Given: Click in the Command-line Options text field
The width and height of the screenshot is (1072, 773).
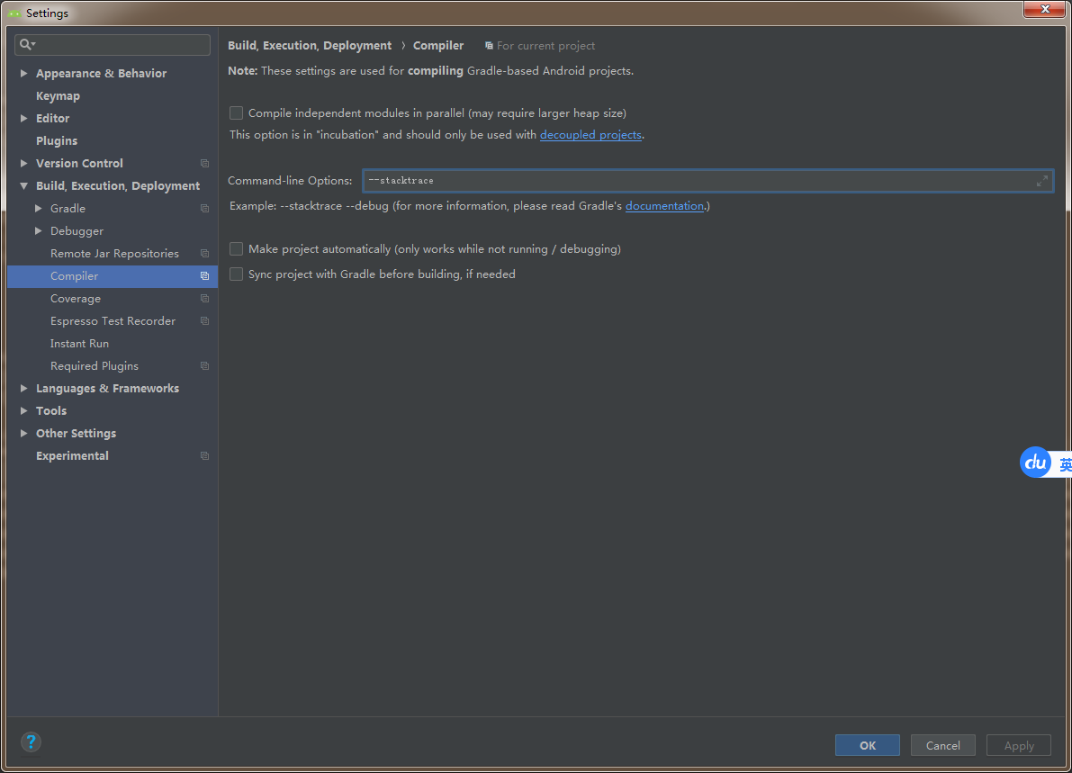Looking at the screenshot, I should [x=707, y=181].
